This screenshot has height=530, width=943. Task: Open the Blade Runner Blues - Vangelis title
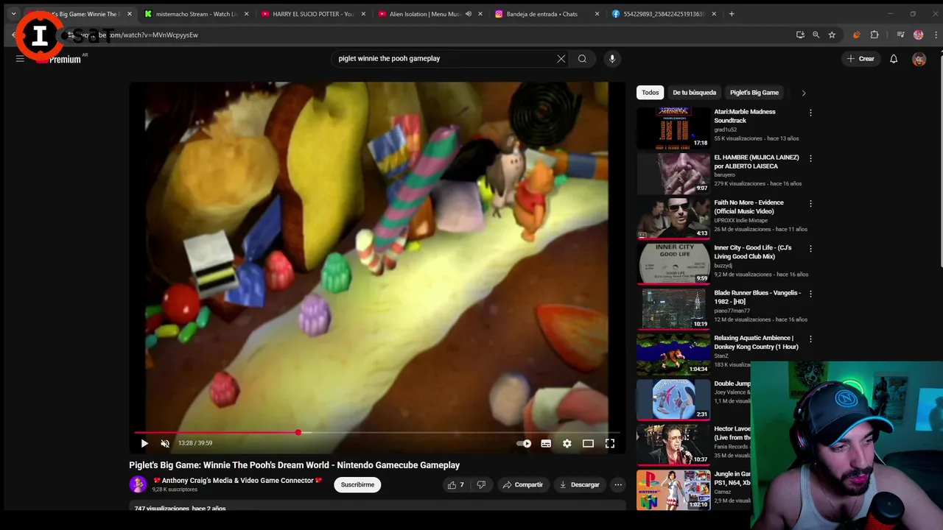coord(757,297)
